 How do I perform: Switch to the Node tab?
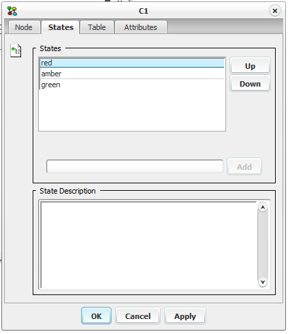(x=24, y=27)
